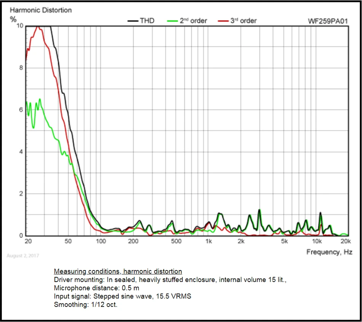The width and height of the screenshot is (362, 322).
Task: Click the black THD legend line swatch
Action: [133, 21]
